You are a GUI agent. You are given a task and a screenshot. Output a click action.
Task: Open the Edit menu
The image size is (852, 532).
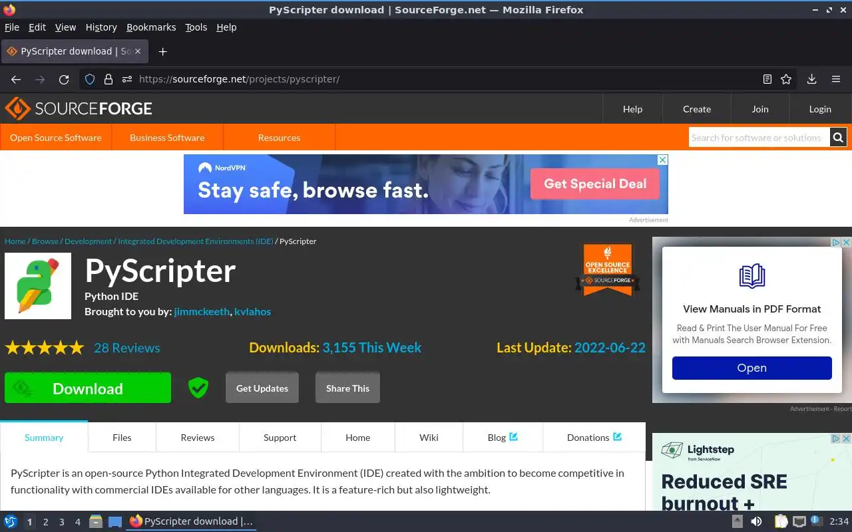37,27
